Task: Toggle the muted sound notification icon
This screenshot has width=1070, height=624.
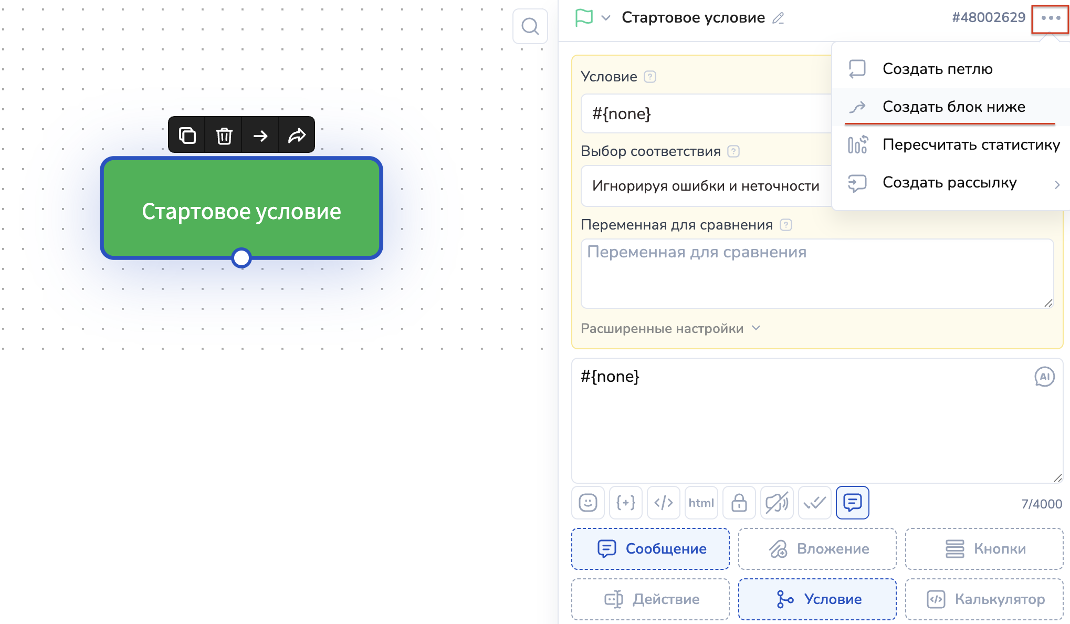Action: point(777,503)
